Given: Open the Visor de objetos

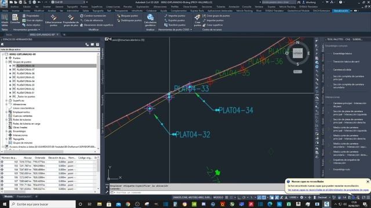Looking at the screenshot, I should pos(32,21).
